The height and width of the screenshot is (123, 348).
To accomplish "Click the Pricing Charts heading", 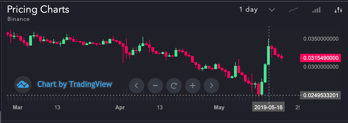I will [x=38, y=10].
